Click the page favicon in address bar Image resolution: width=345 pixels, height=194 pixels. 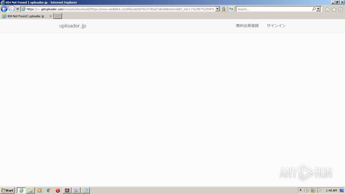point(24,9)
